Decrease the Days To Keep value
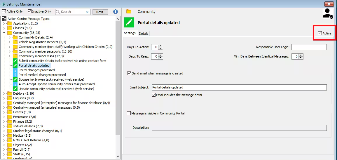The width and height of the screenshot is (337, 160). (x=161, y=58)
